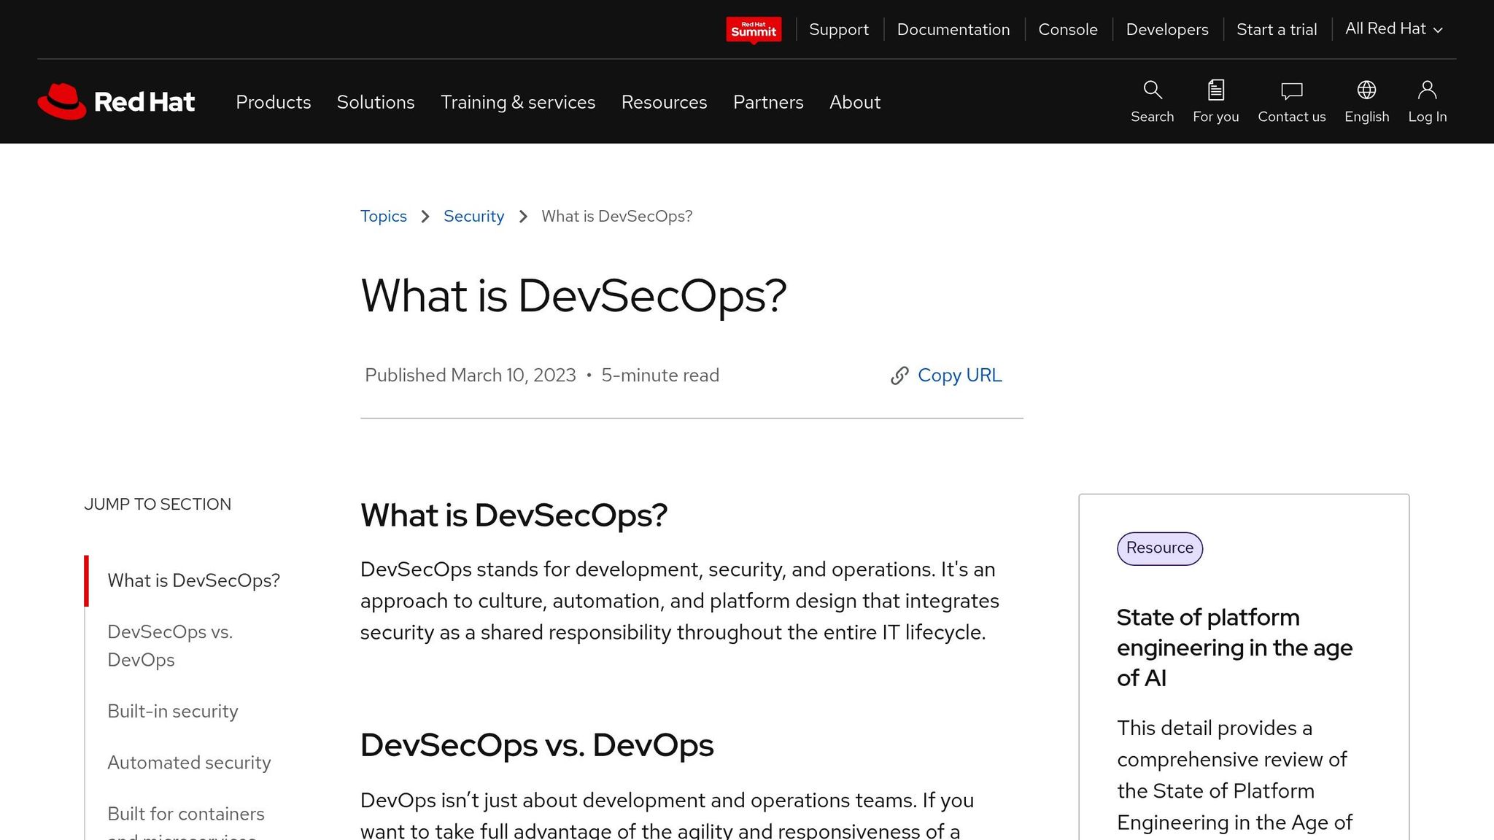Visit the Developers link
Screen dimensions: 1494x840
pos(1167,29)
